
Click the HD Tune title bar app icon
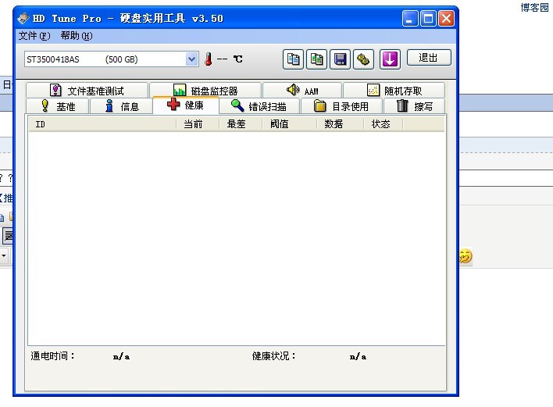point(23,18)
